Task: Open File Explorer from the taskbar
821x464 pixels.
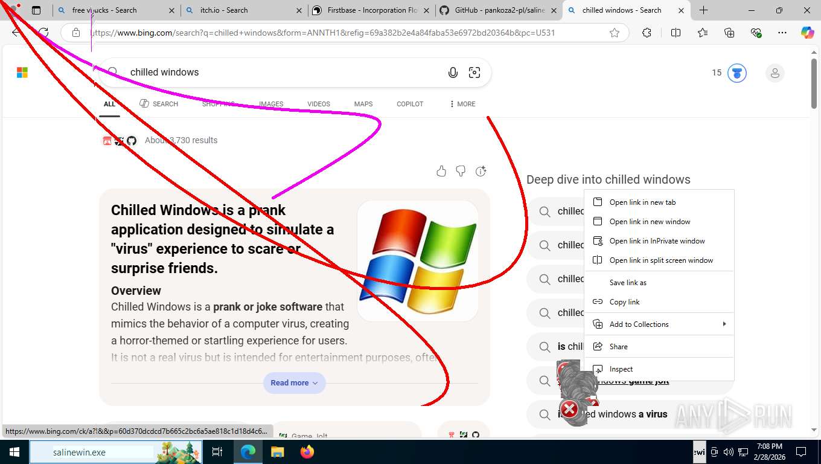Action: point(277,452)
